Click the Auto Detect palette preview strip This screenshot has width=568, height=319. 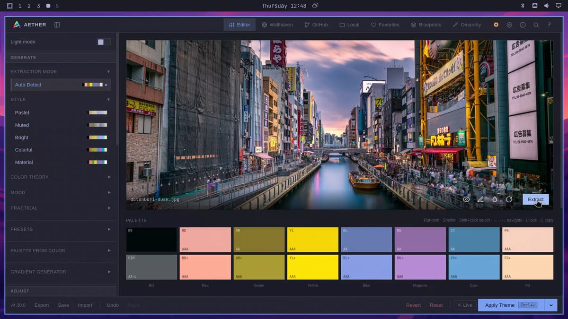[x=92, y=85]
